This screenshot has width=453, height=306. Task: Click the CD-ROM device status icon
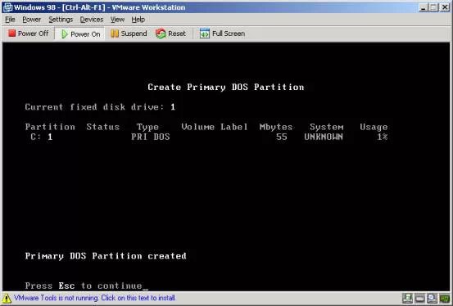(433, 299)
